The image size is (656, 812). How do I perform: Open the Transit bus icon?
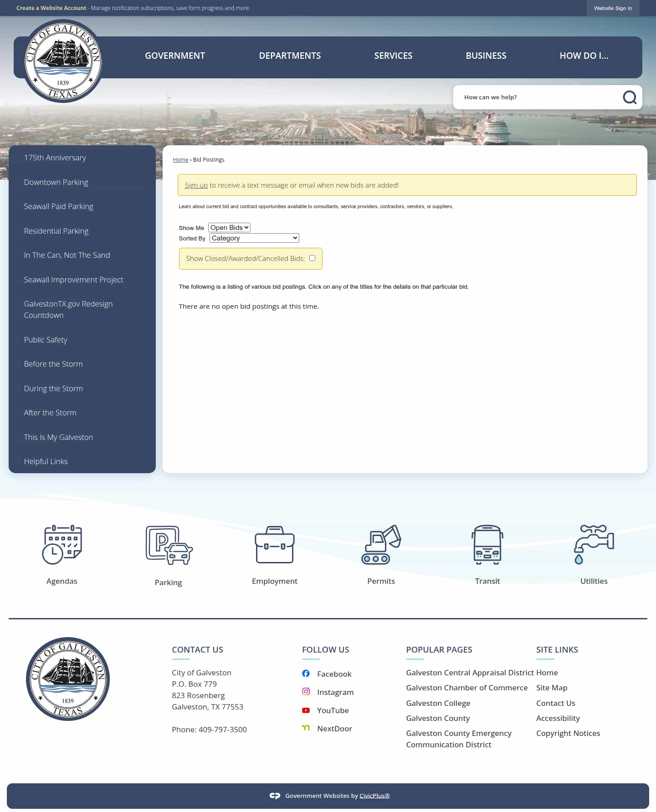pos(487,545)
